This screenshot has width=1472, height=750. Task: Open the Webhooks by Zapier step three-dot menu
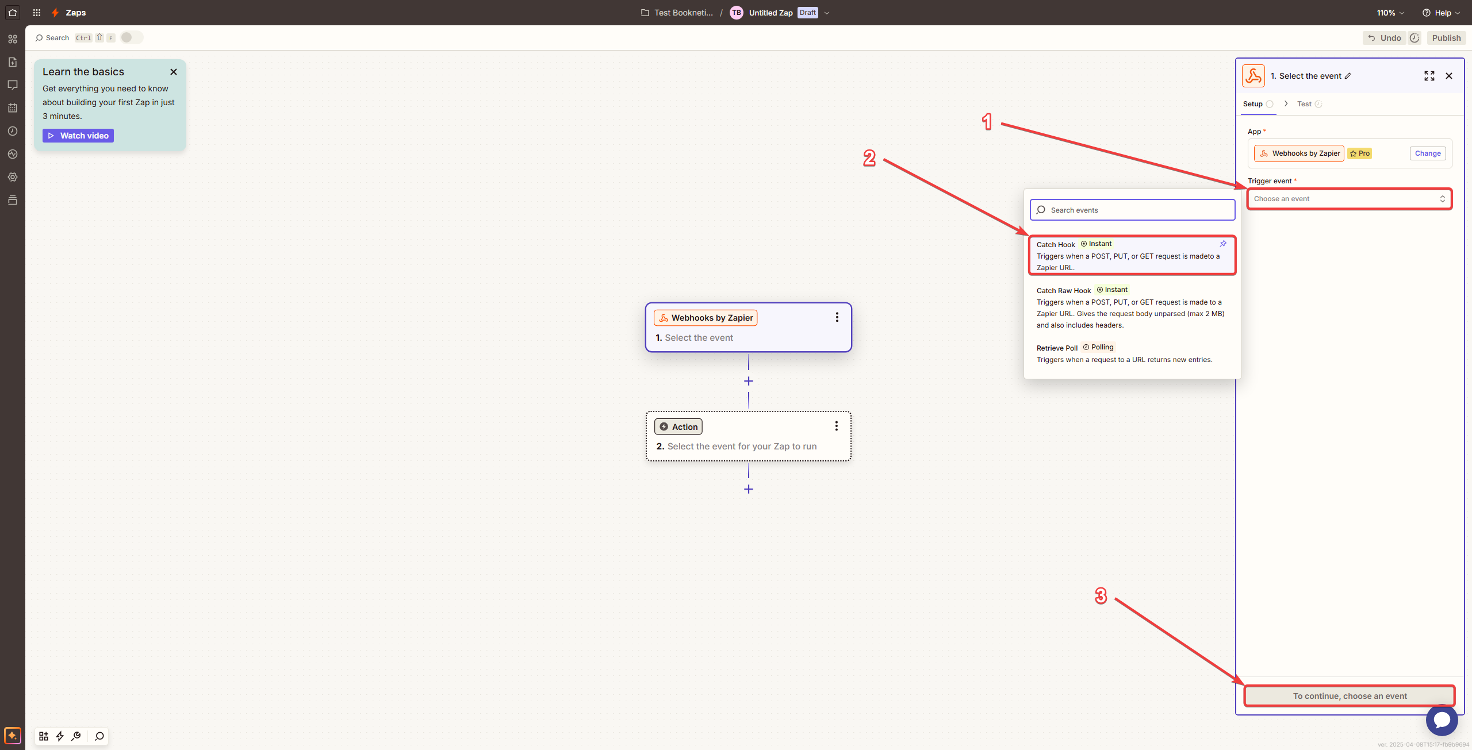[837, 317]
